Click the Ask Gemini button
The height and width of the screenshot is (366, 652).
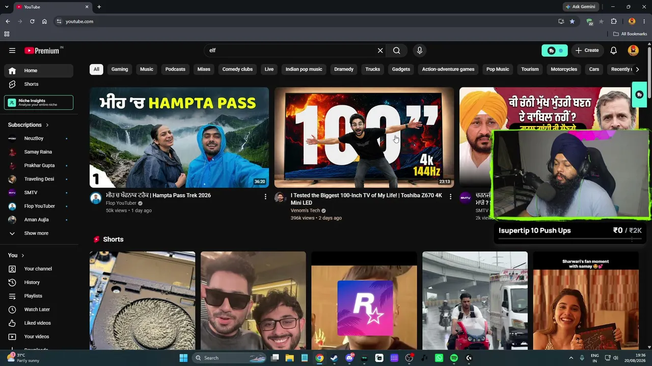coord(580,7)
